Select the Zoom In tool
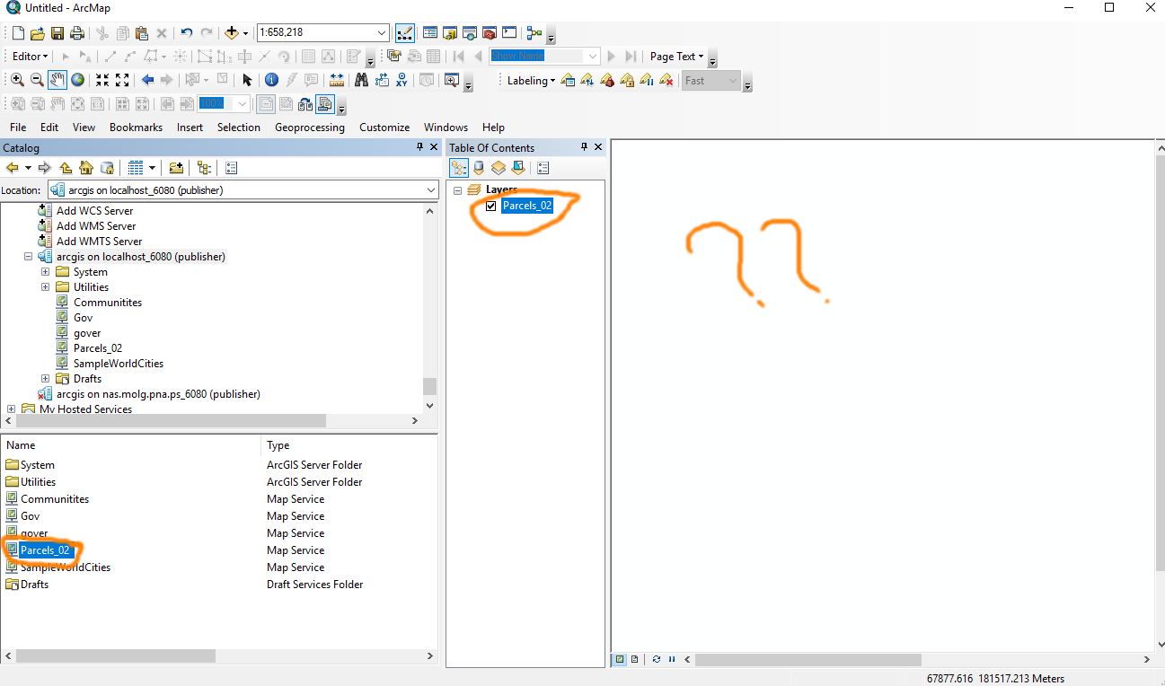Viewport: 1165px width, 686px height. (x=17, y=80)
